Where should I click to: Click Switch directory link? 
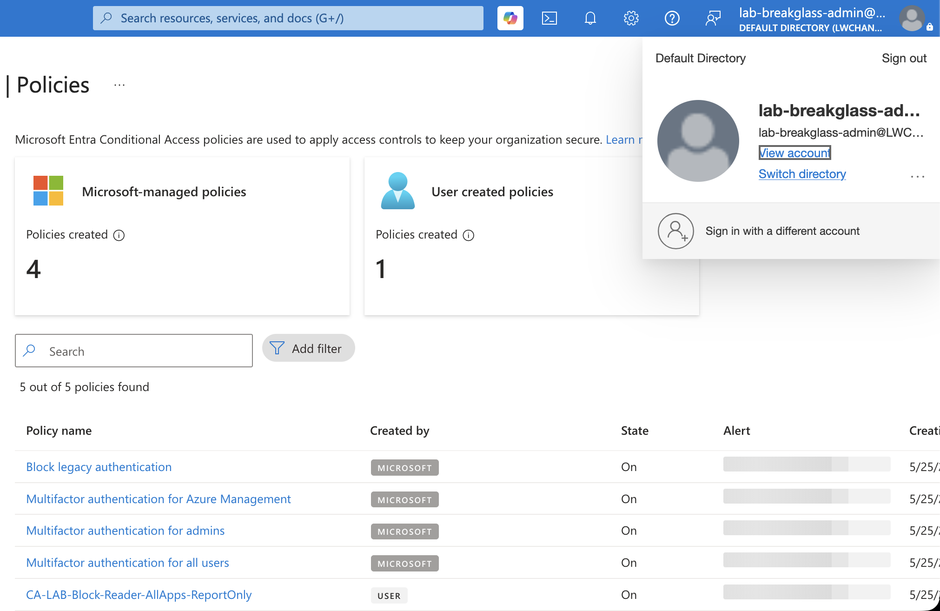tap(802, 174)
